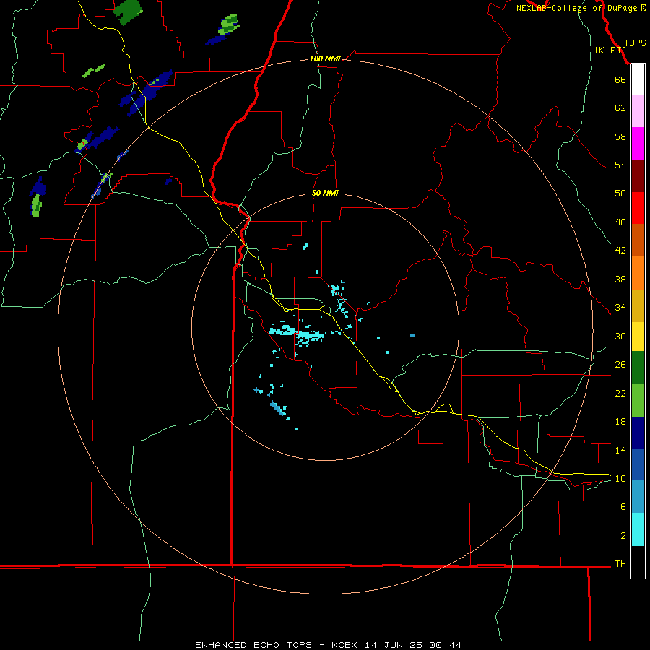Click the yellow legend swatch
The height and width of the screenshot is (650, 650).
(638, 336)
